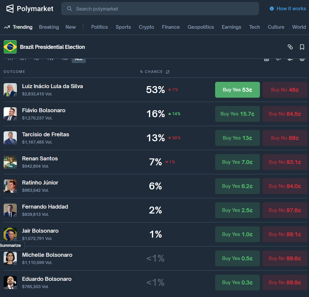
Task: Click the Trending arrow icon
Action: point(7,27)
